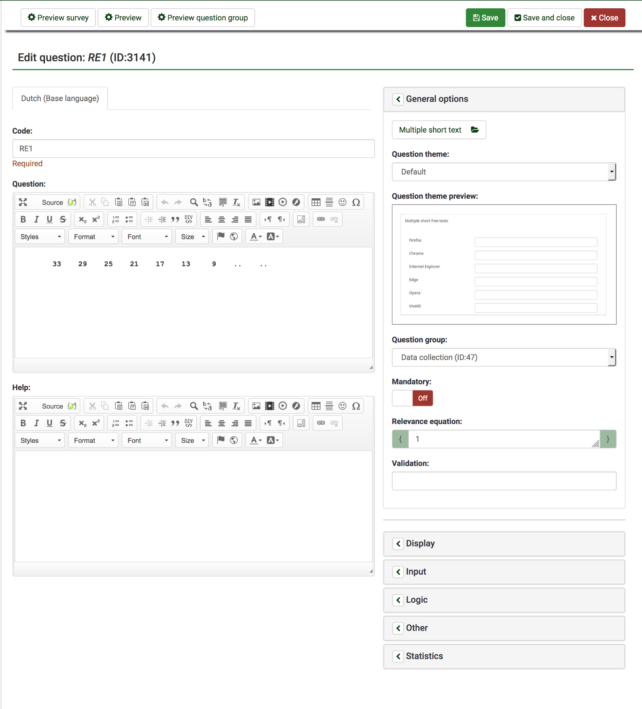Insert bulleted list in the Help editor
This screenshot has width=642, height=709.
(129, 423)
